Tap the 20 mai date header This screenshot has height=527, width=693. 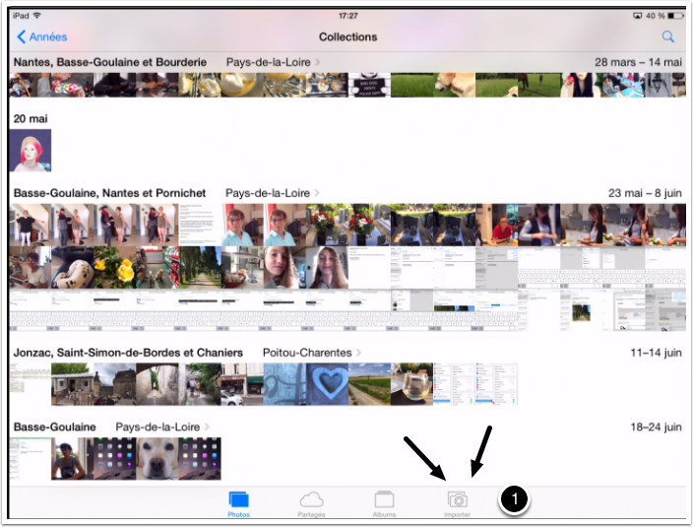coord(29,118)
